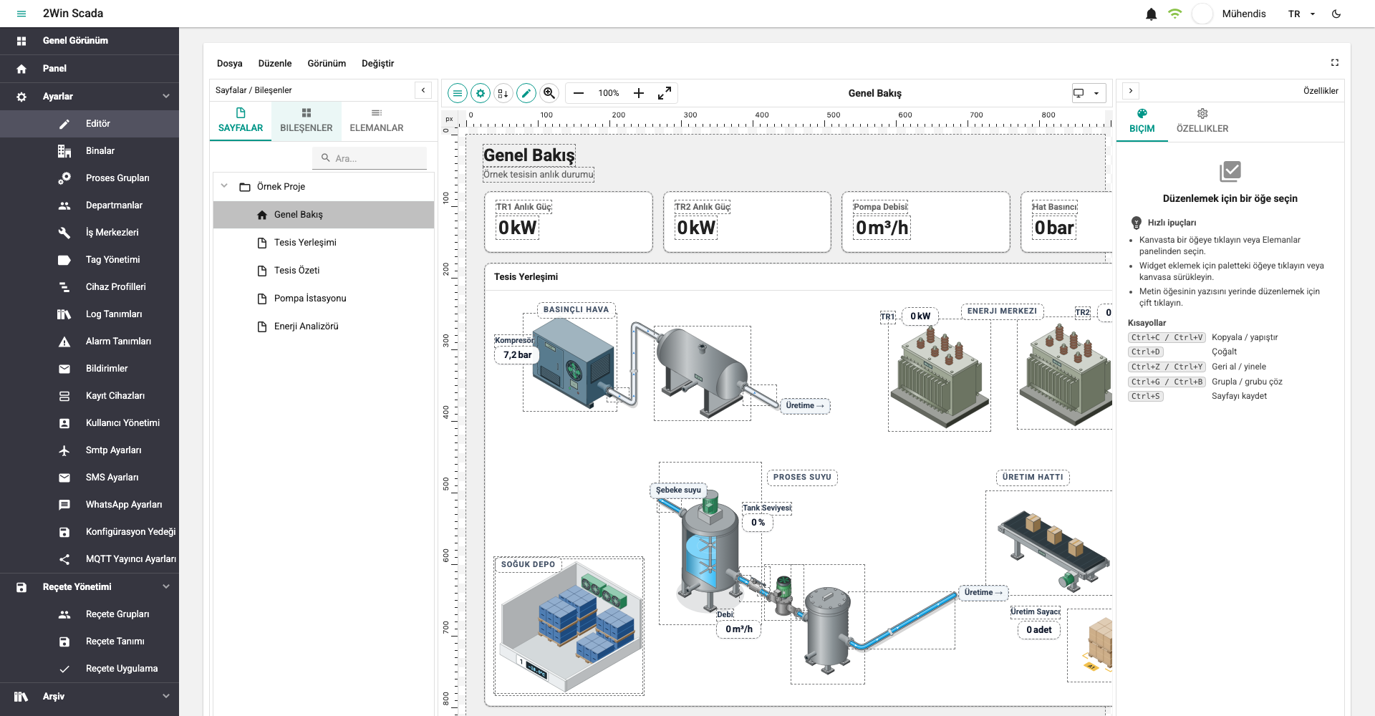Image resolution: width=1375 pixels, height=716 pixels.
Task: Click the sort order toolbar icon
Action: click(503, 93)
